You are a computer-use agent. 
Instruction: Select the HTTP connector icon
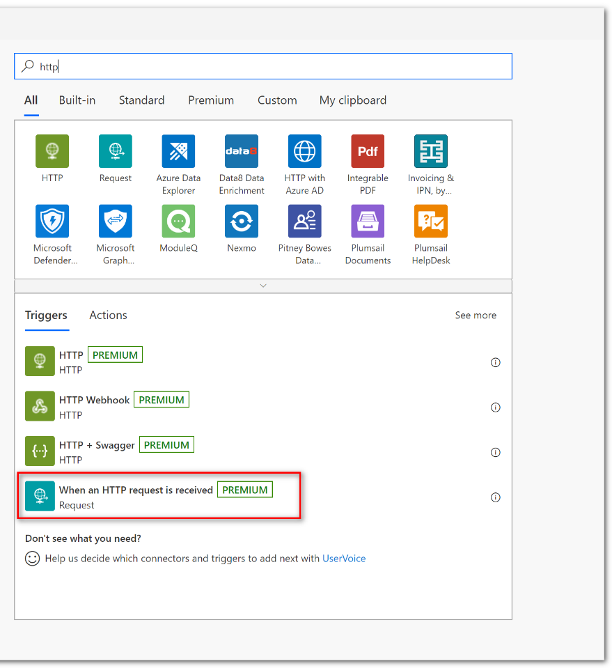(52, 151)
